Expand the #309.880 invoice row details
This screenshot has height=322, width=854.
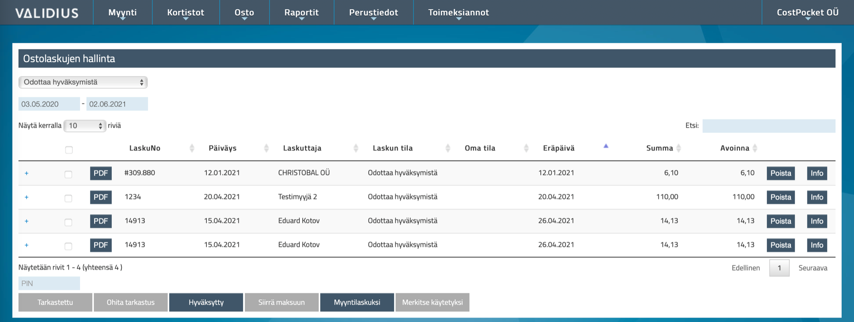point(26,173)
